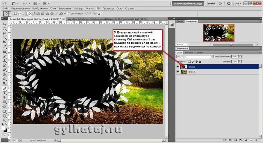Toggle lock position icon

196,62
